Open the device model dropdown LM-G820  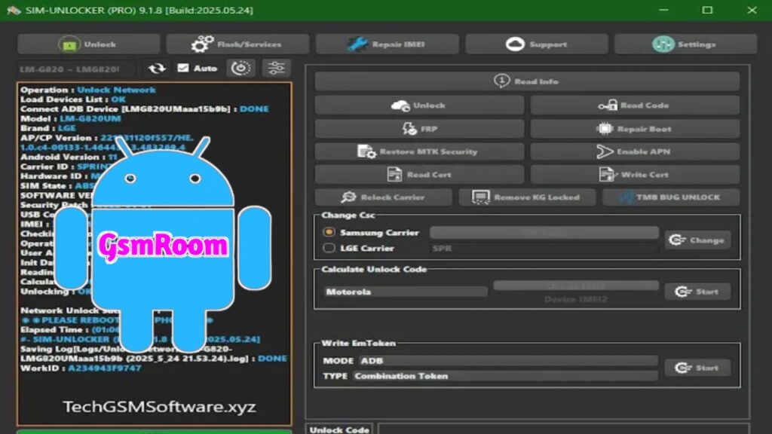tap(77, 69)
